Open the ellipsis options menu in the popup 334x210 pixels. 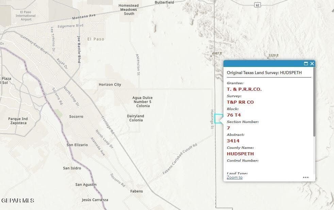[x=306, y=177]
